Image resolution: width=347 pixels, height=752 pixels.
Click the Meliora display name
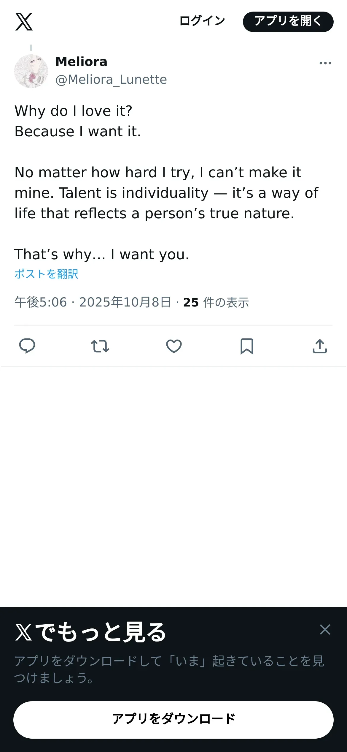(82, 62)
